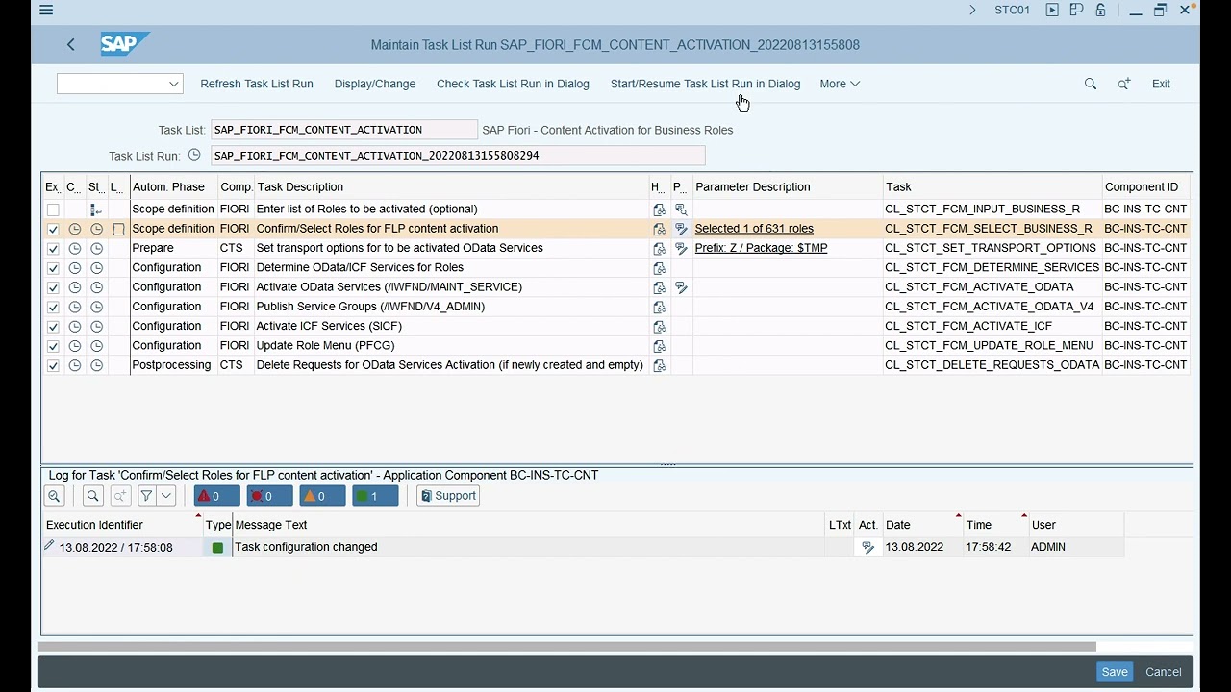Image resolution: width=1231 pixels, height=692 pixels.
Task: Click the log filter funnel icon
Action: [146, 496]
